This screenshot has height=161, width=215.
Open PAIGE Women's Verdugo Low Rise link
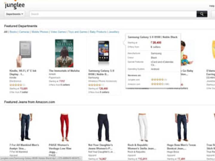click(60, 148)
